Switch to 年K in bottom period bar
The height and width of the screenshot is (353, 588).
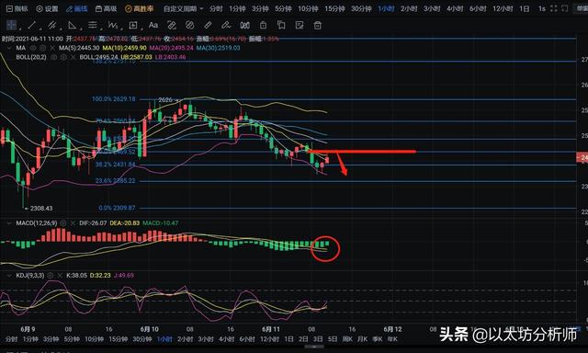392,338
